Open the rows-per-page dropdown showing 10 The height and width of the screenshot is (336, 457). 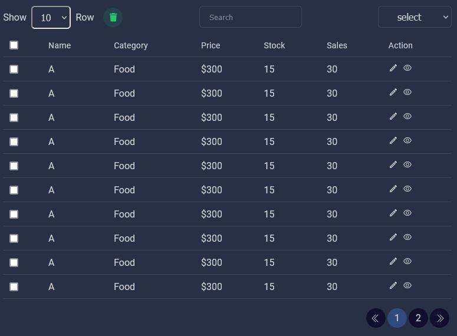coord(51,18)
